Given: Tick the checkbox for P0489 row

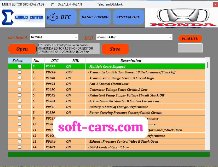Looking at the screenshot, I should pos(20,147).
